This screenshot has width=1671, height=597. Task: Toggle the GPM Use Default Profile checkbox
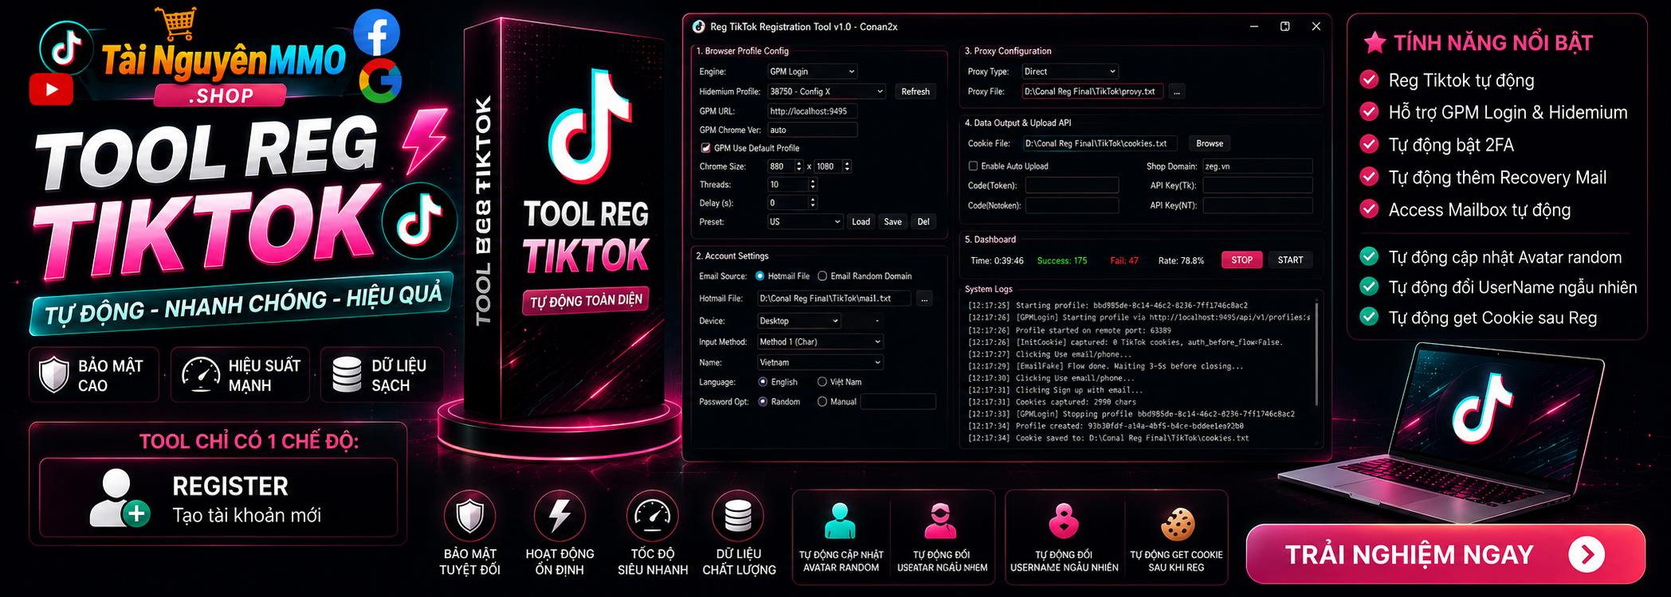(705, 148)
